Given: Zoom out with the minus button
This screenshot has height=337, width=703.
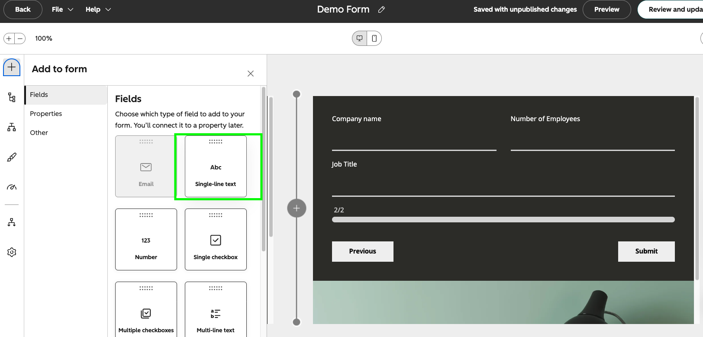Looking at the screenshot, I should point(20,39).
